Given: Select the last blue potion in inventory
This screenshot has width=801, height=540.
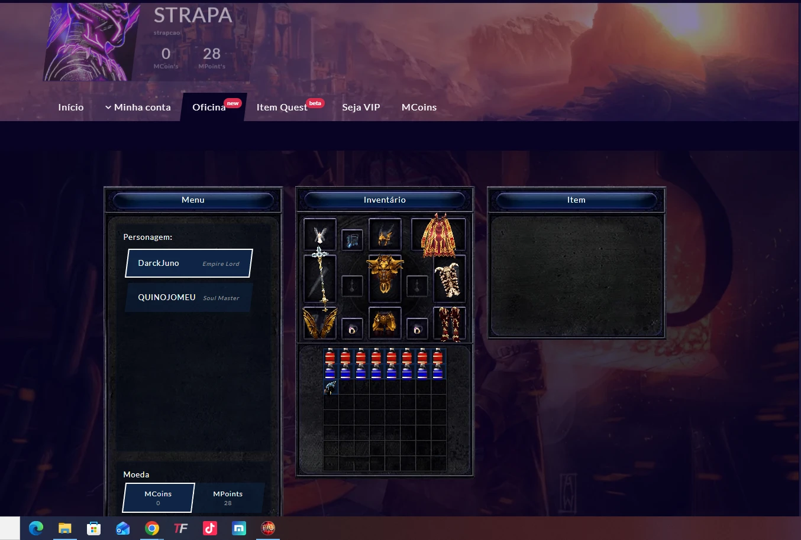Looking at the screenshot, I should tap(438, 372).
